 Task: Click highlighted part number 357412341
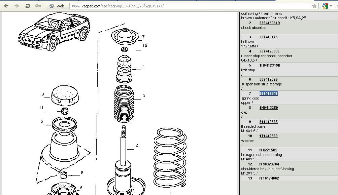pos(268,93)
